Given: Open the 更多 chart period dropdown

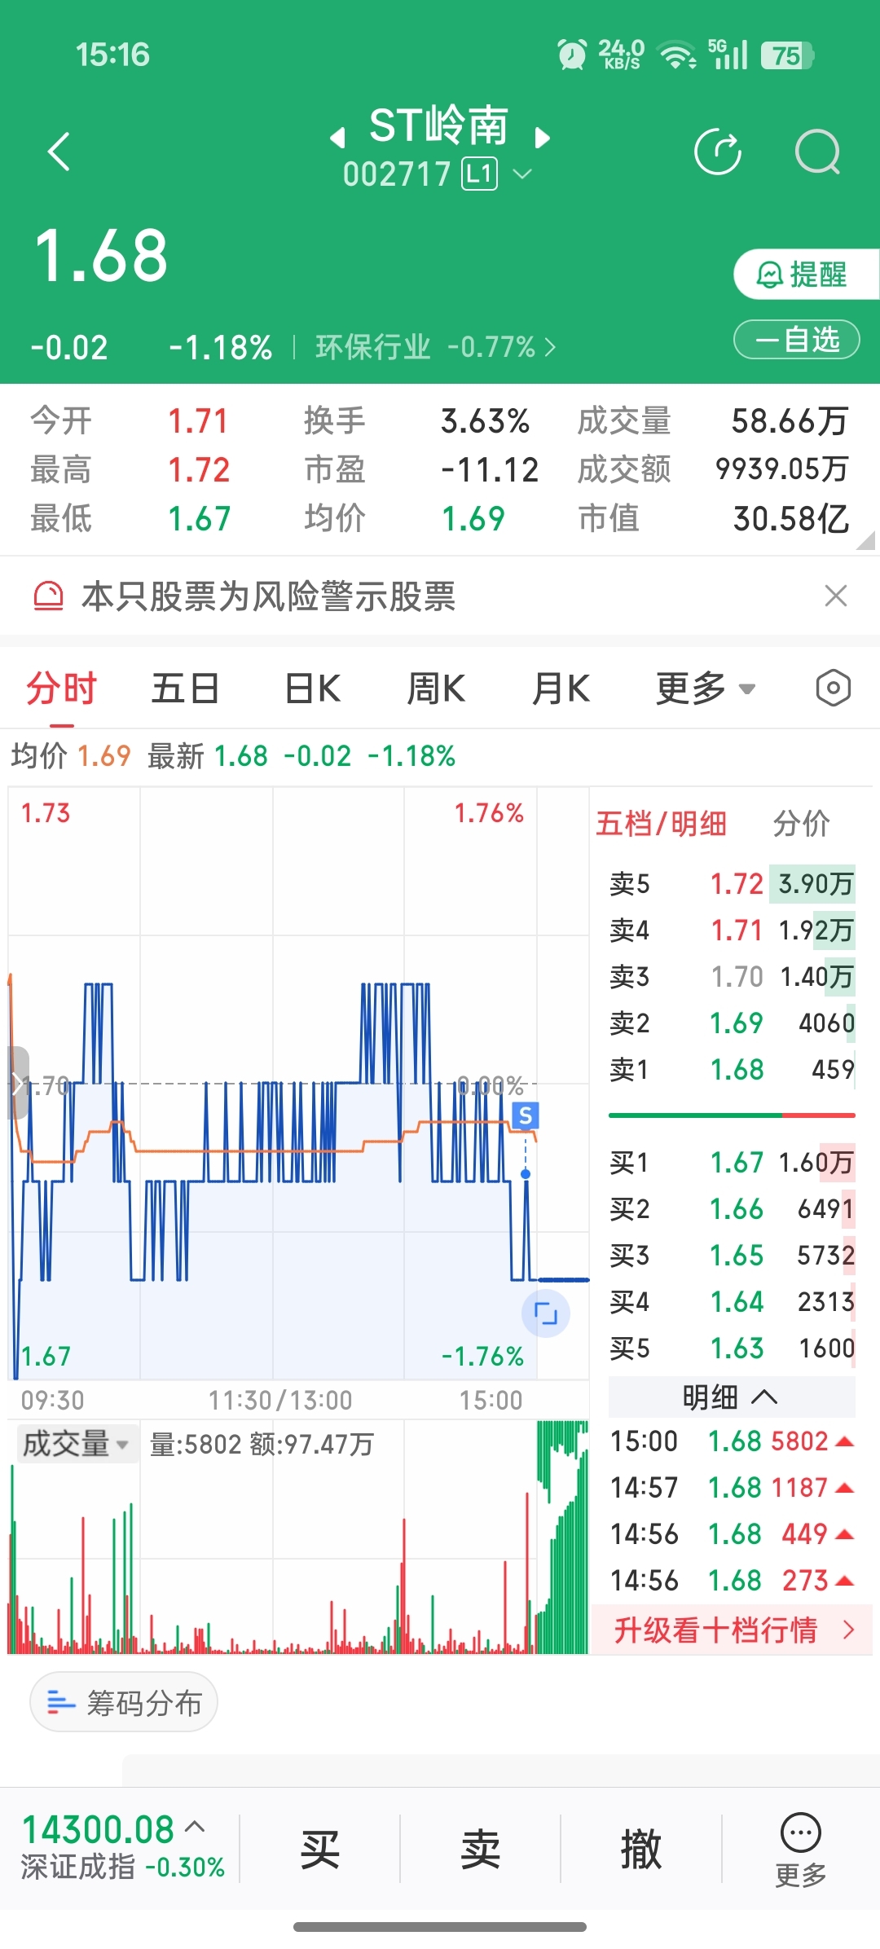Looking at the screenshot, I should click(x=706, y=689).
